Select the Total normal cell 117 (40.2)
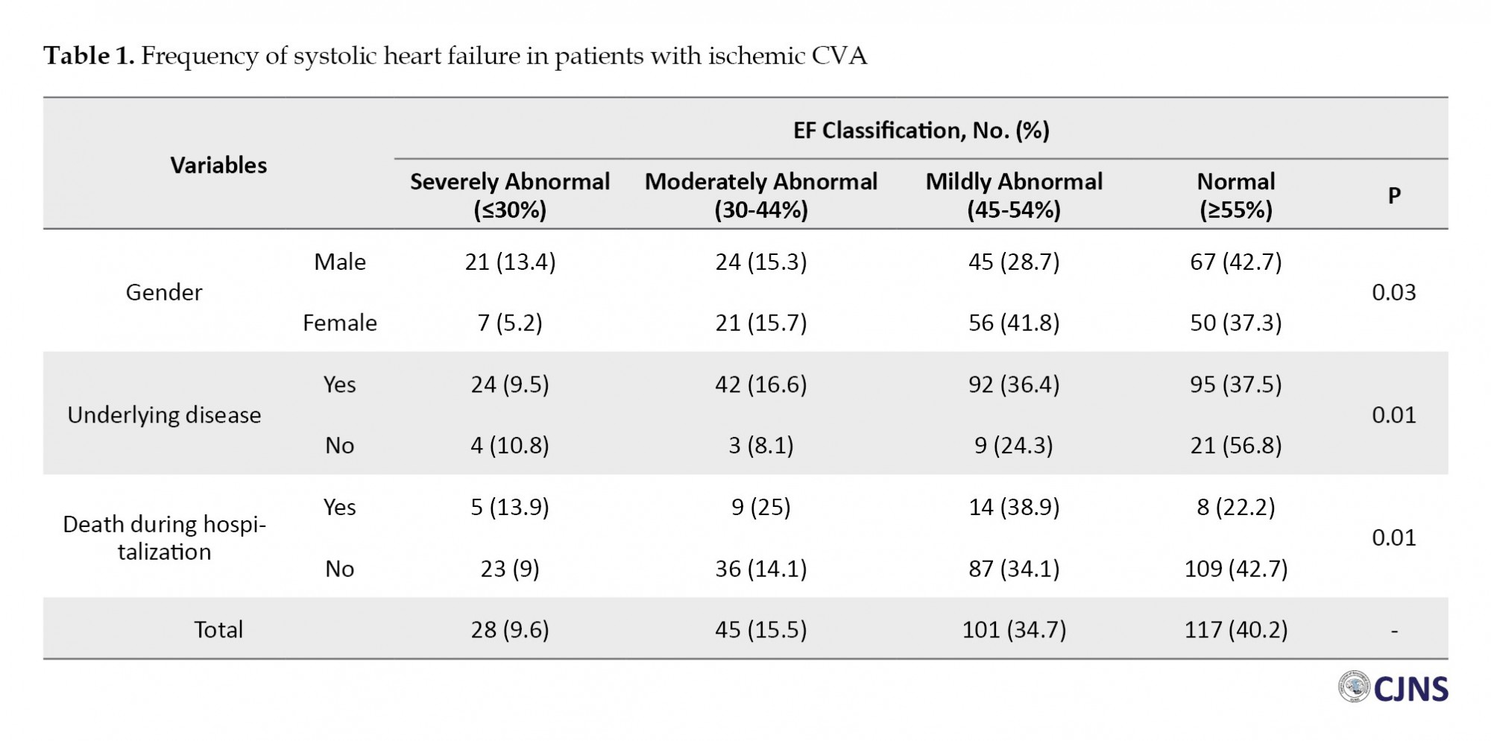 pyautogui.click(x=1236, y=630)
